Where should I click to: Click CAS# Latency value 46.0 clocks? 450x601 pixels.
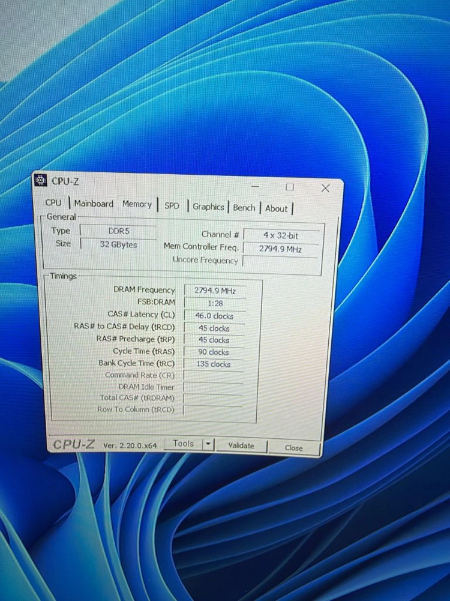click(214, 316)
